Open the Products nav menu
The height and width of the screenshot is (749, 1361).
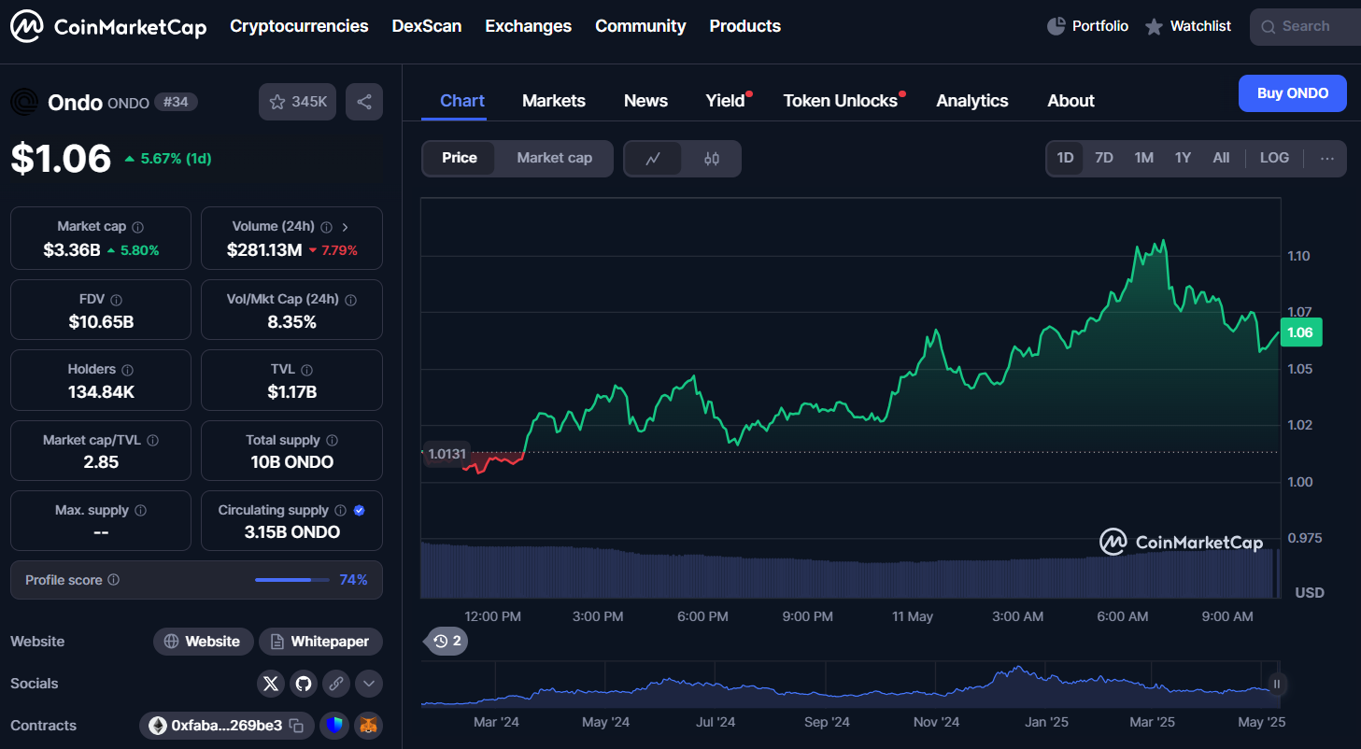(745, 26)
